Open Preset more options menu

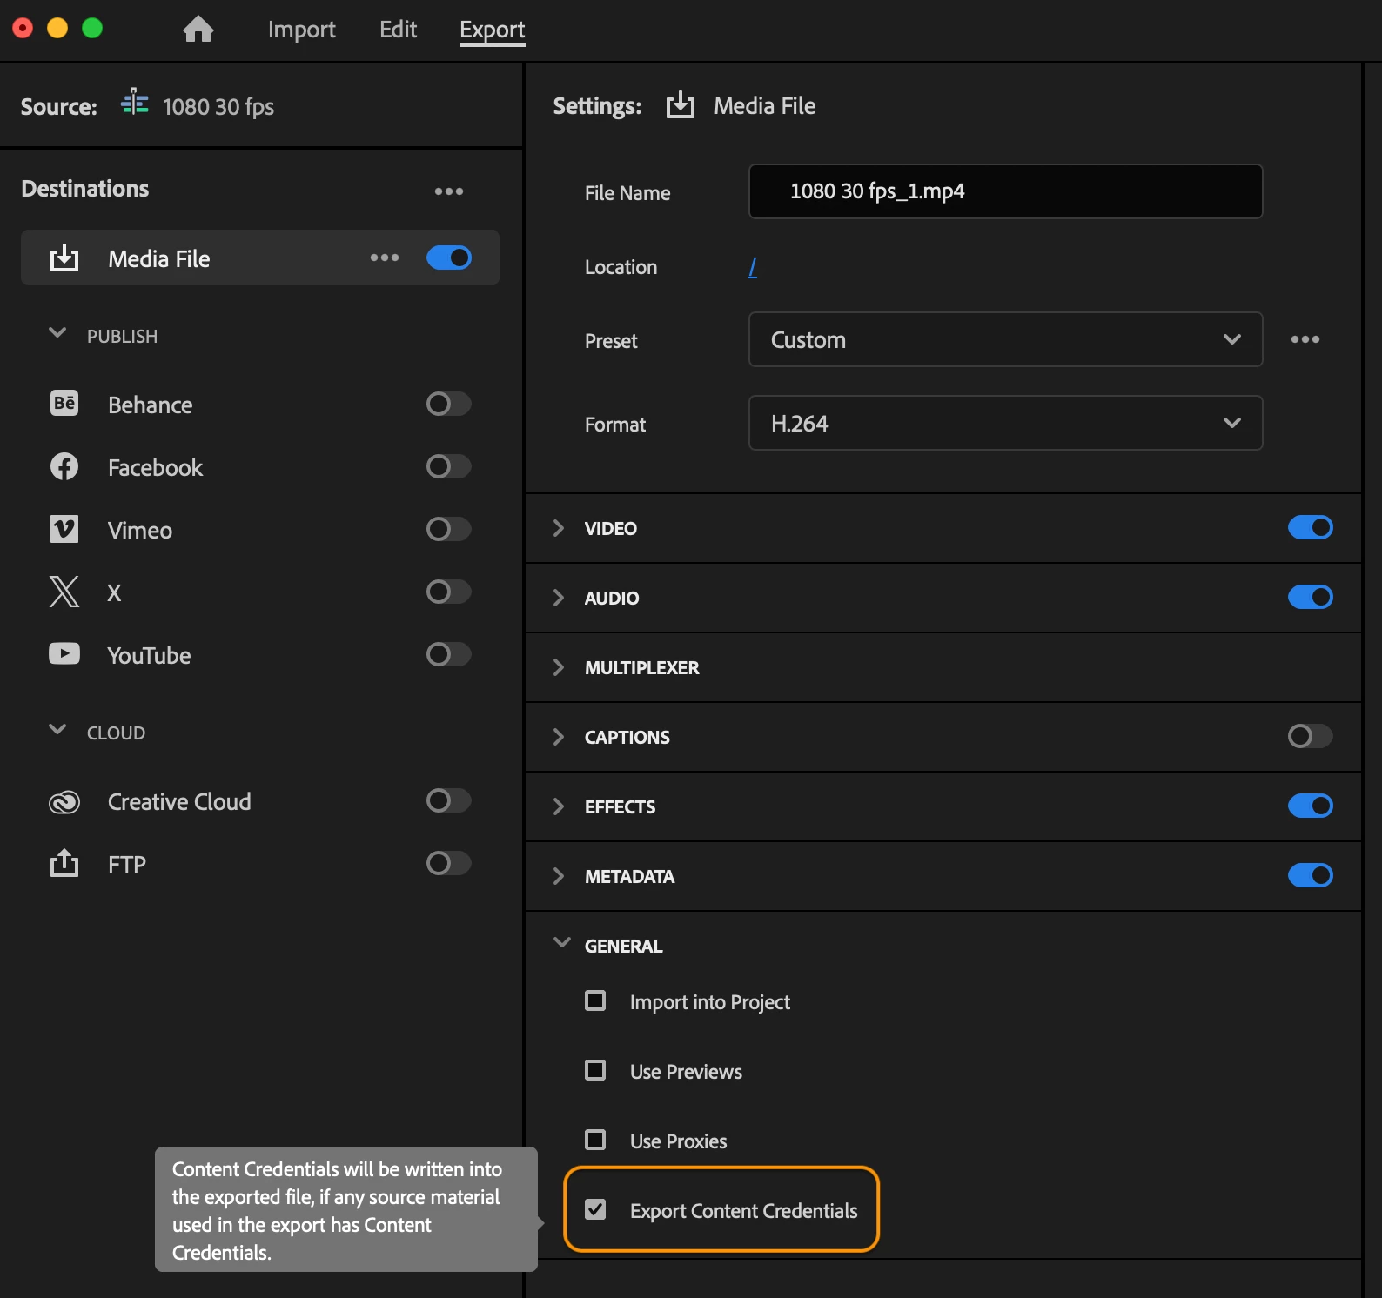tap(1305, 339)
